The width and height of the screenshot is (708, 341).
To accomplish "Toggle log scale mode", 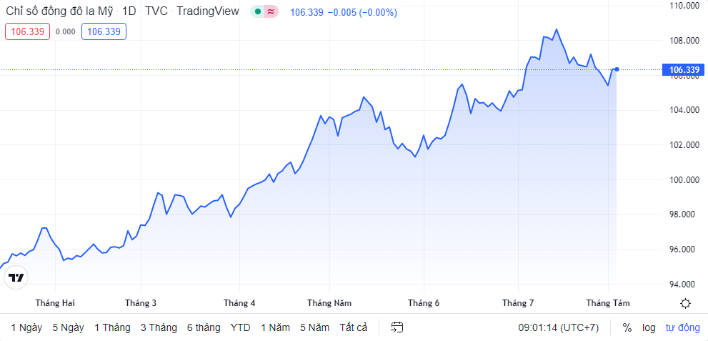I will pos(649,327).
